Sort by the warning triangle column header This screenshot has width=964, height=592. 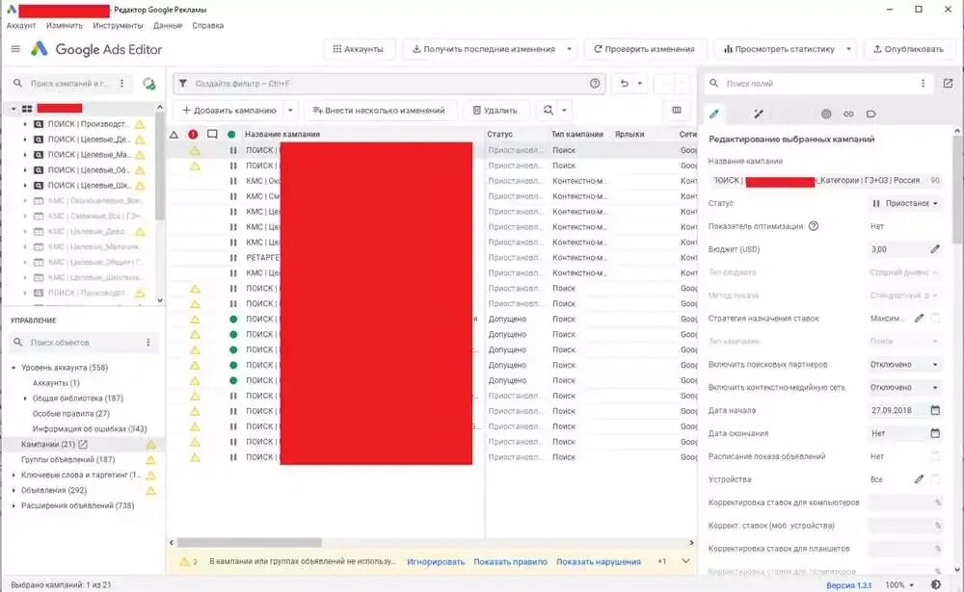click(174, 134)
